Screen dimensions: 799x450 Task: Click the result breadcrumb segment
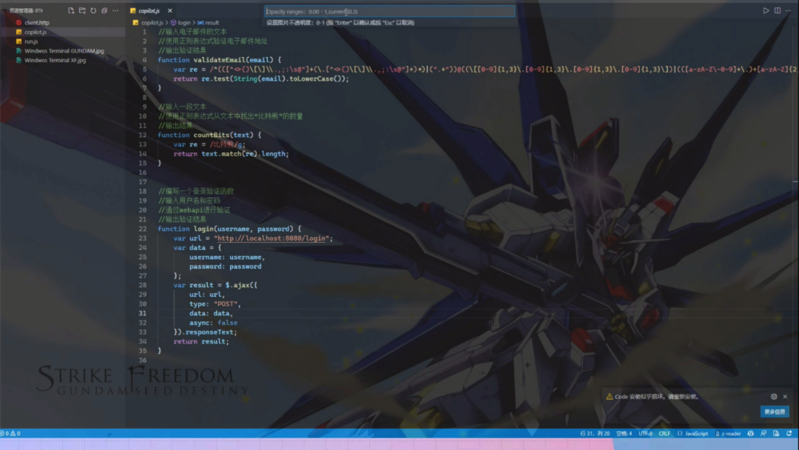point(212,22)
